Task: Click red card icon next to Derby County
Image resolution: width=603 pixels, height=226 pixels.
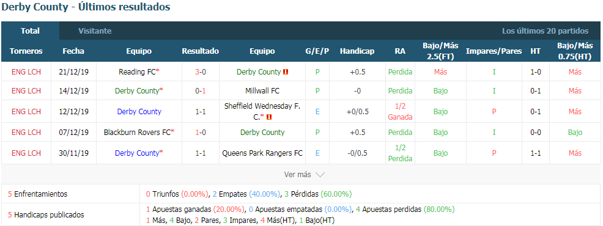Action: (x=286, y=72)
